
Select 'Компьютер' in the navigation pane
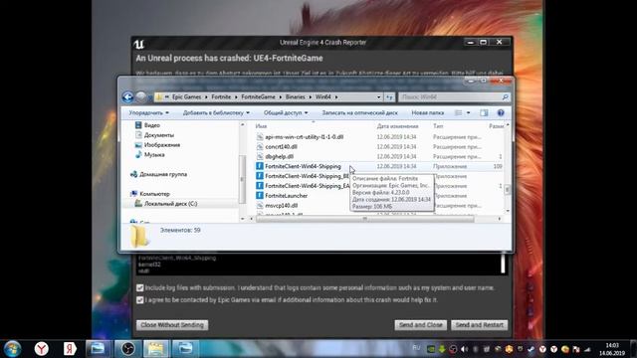[154, 194]
